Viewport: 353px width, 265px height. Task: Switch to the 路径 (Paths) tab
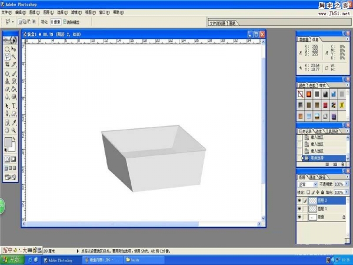[x=322, y=177]
